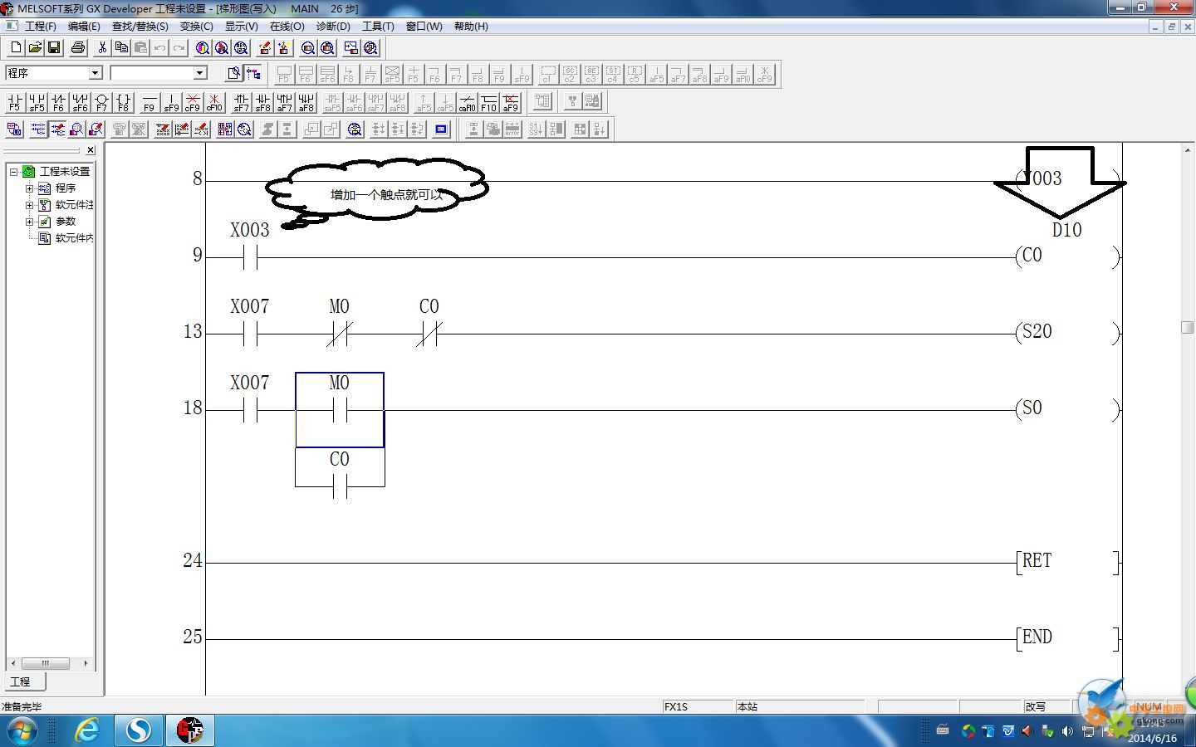Insert parallel closed contact sF6
Image resolution: width=1196 pixels, height=747 pixels.
(80, 103)
